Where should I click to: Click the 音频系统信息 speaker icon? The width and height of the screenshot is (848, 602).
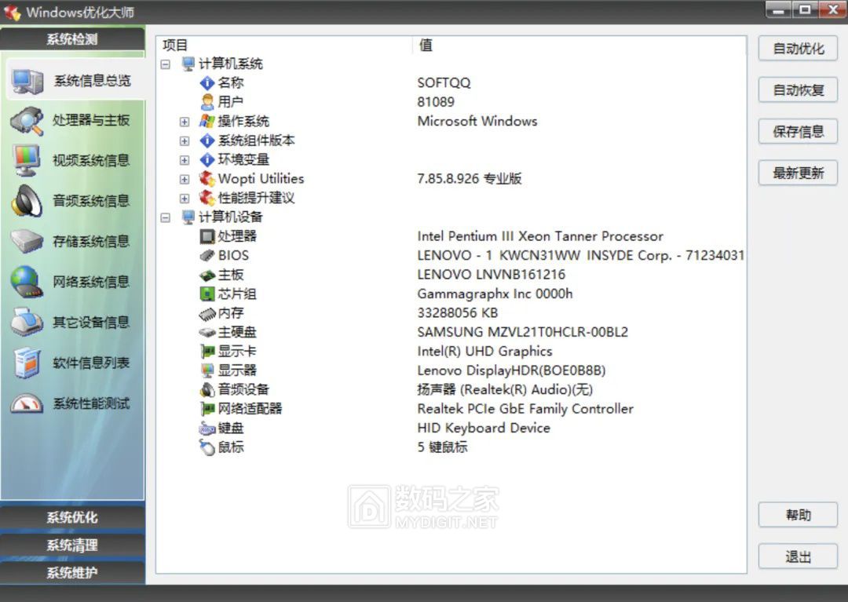(27, 201)
